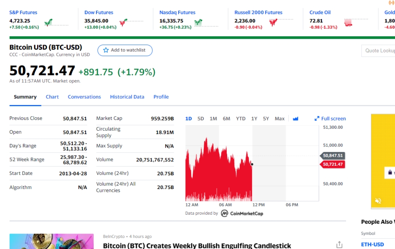Image resolution: width=395 pixels, height=249 pixels.
Task: Click the Day's Range label
Action: click(x=23, y=146)
